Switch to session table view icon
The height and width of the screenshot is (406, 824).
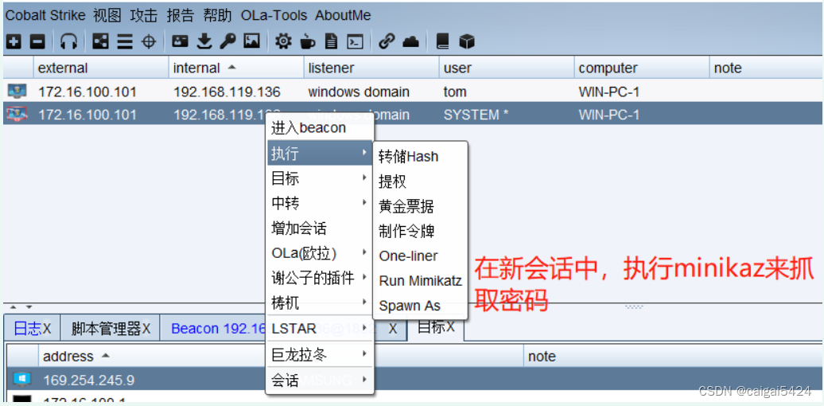click(125, 41)
